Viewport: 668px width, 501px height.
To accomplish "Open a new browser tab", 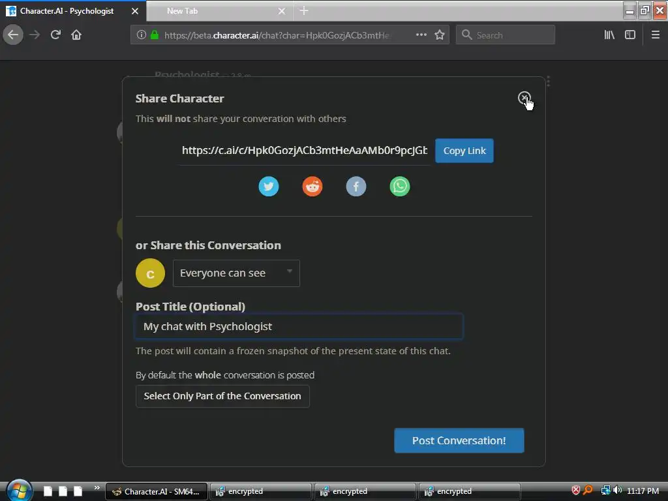I will point(304,11).
